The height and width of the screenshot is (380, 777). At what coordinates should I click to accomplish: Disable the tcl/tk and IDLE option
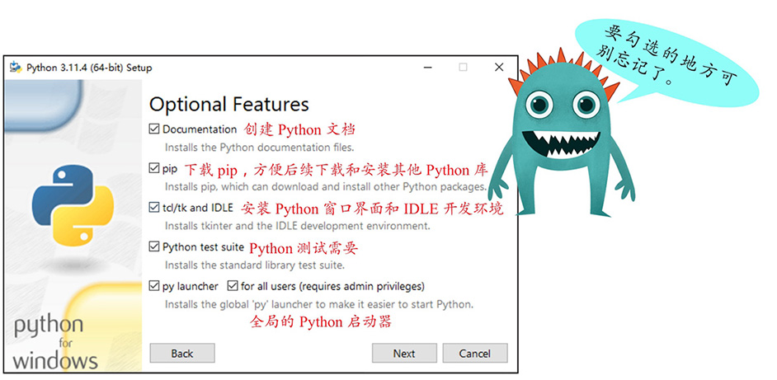154,208
